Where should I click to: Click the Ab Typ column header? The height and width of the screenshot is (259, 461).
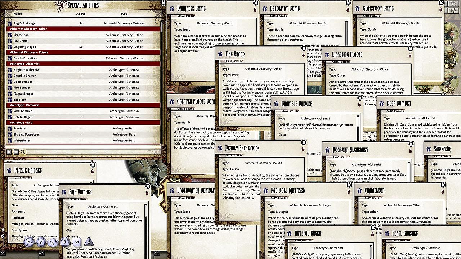[x=81, y=14]
